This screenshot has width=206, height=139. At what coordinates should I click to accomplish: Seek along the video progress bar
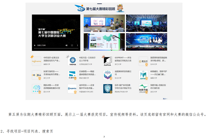click(x=56, y=48)
